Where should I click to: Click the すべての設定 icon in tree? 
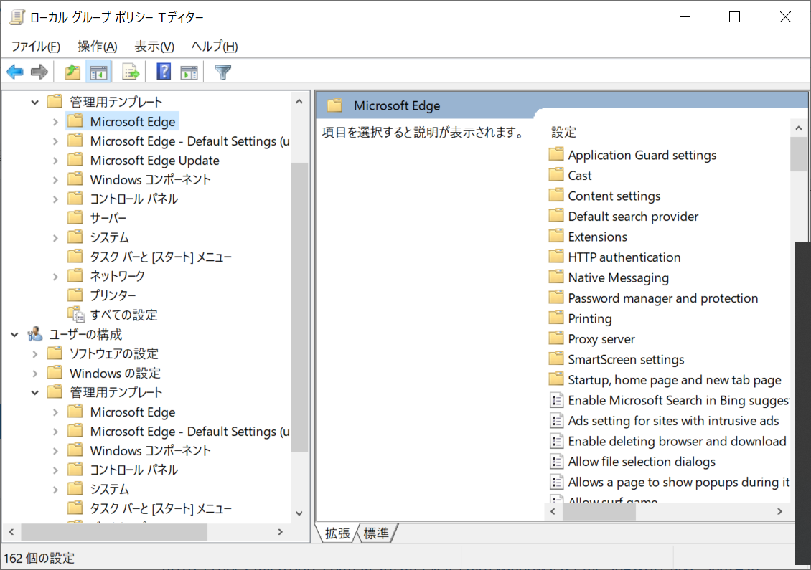pos(76,315)
